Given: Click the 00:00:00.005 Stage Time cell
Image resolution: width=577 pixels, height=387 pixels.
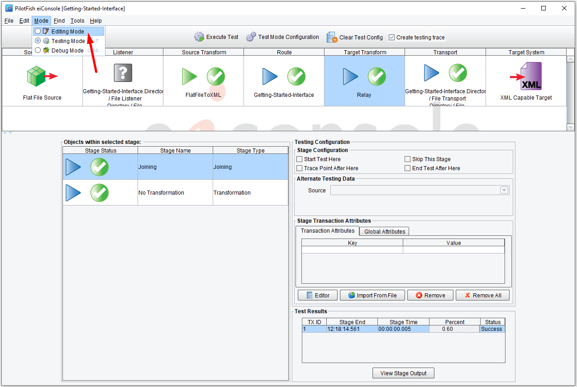Looking at the screenshot, I should pyautogui.click(x=403, y=329).
